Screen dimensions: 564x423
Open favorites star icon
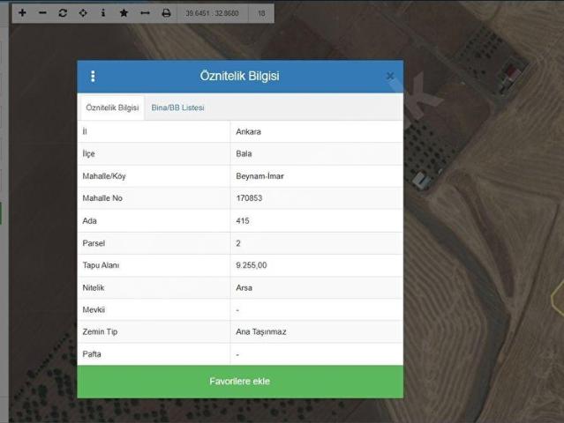click(124, 13)
